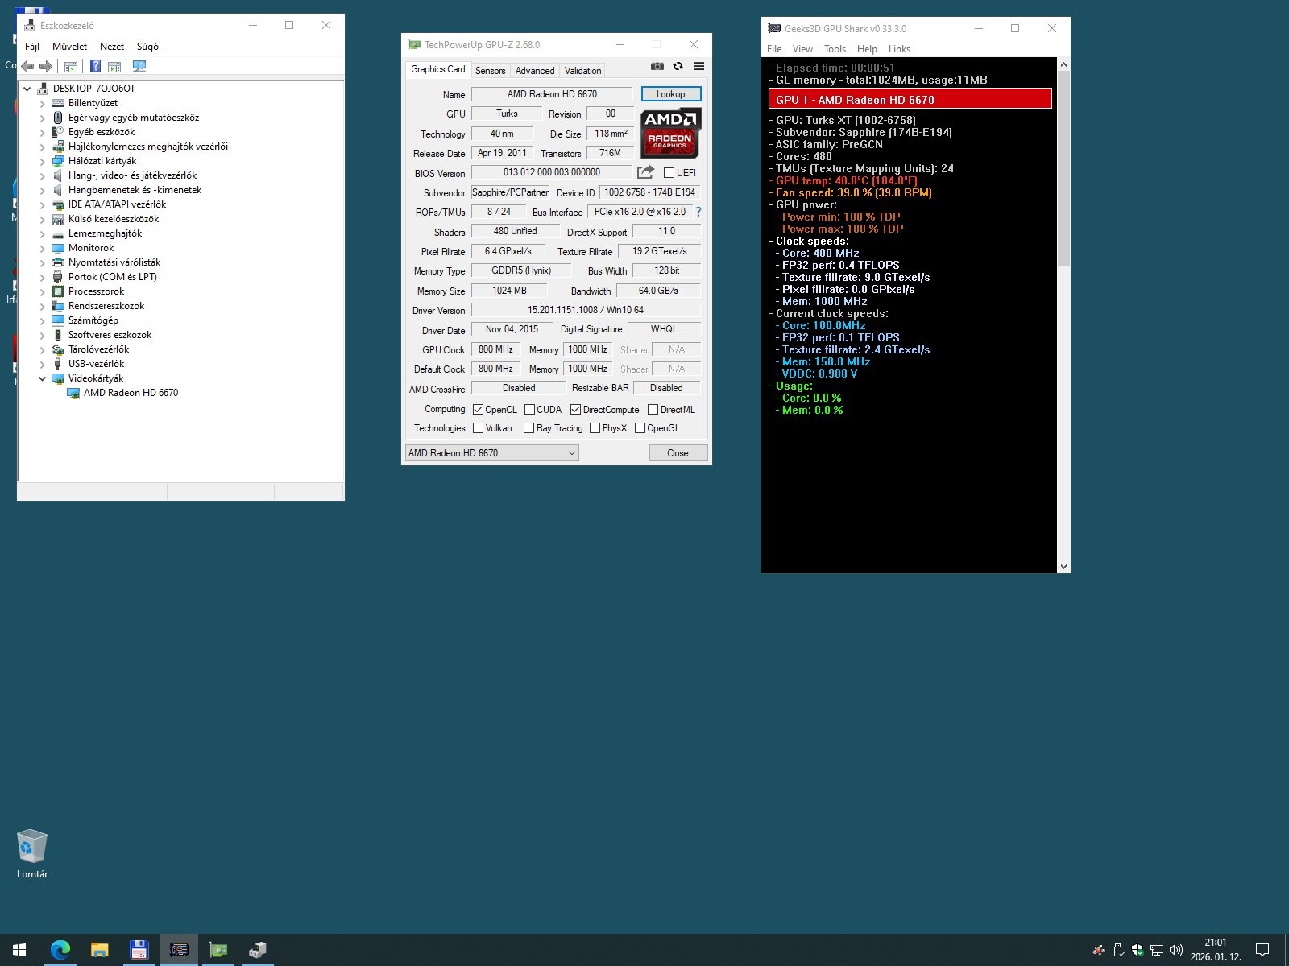The image size is (1289, 966).
Task: Click the BIOS export share icon in GPU-Z
Action: (645, 172)
